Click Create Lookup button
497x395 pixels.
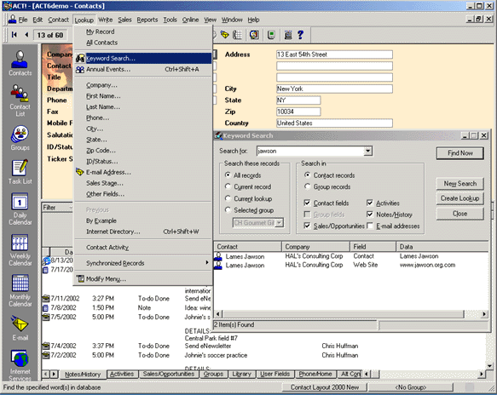coord(459,198)
